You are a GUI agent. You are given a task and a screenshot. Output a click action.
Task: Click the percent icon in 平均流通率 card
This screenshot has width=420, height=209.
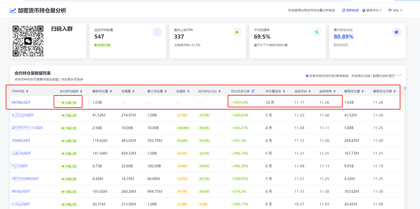[x=317, y=32]
